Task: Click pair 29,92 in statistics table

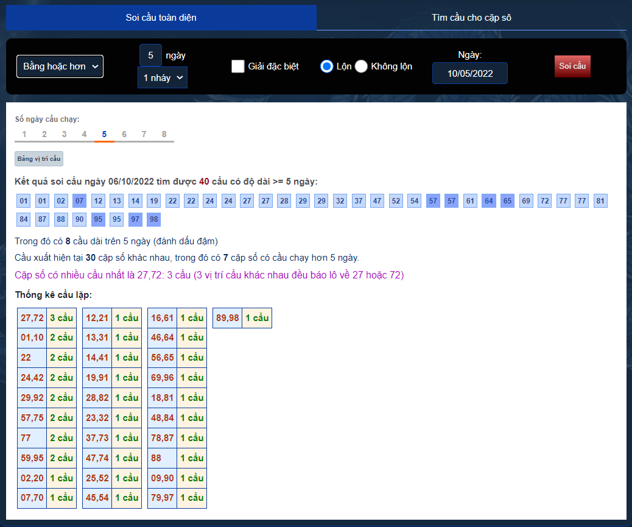Action: (32, 398)
